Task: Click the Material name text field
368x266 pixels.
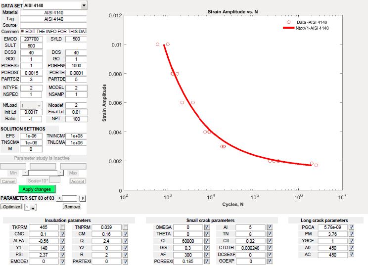Action: tap(53, 12)
